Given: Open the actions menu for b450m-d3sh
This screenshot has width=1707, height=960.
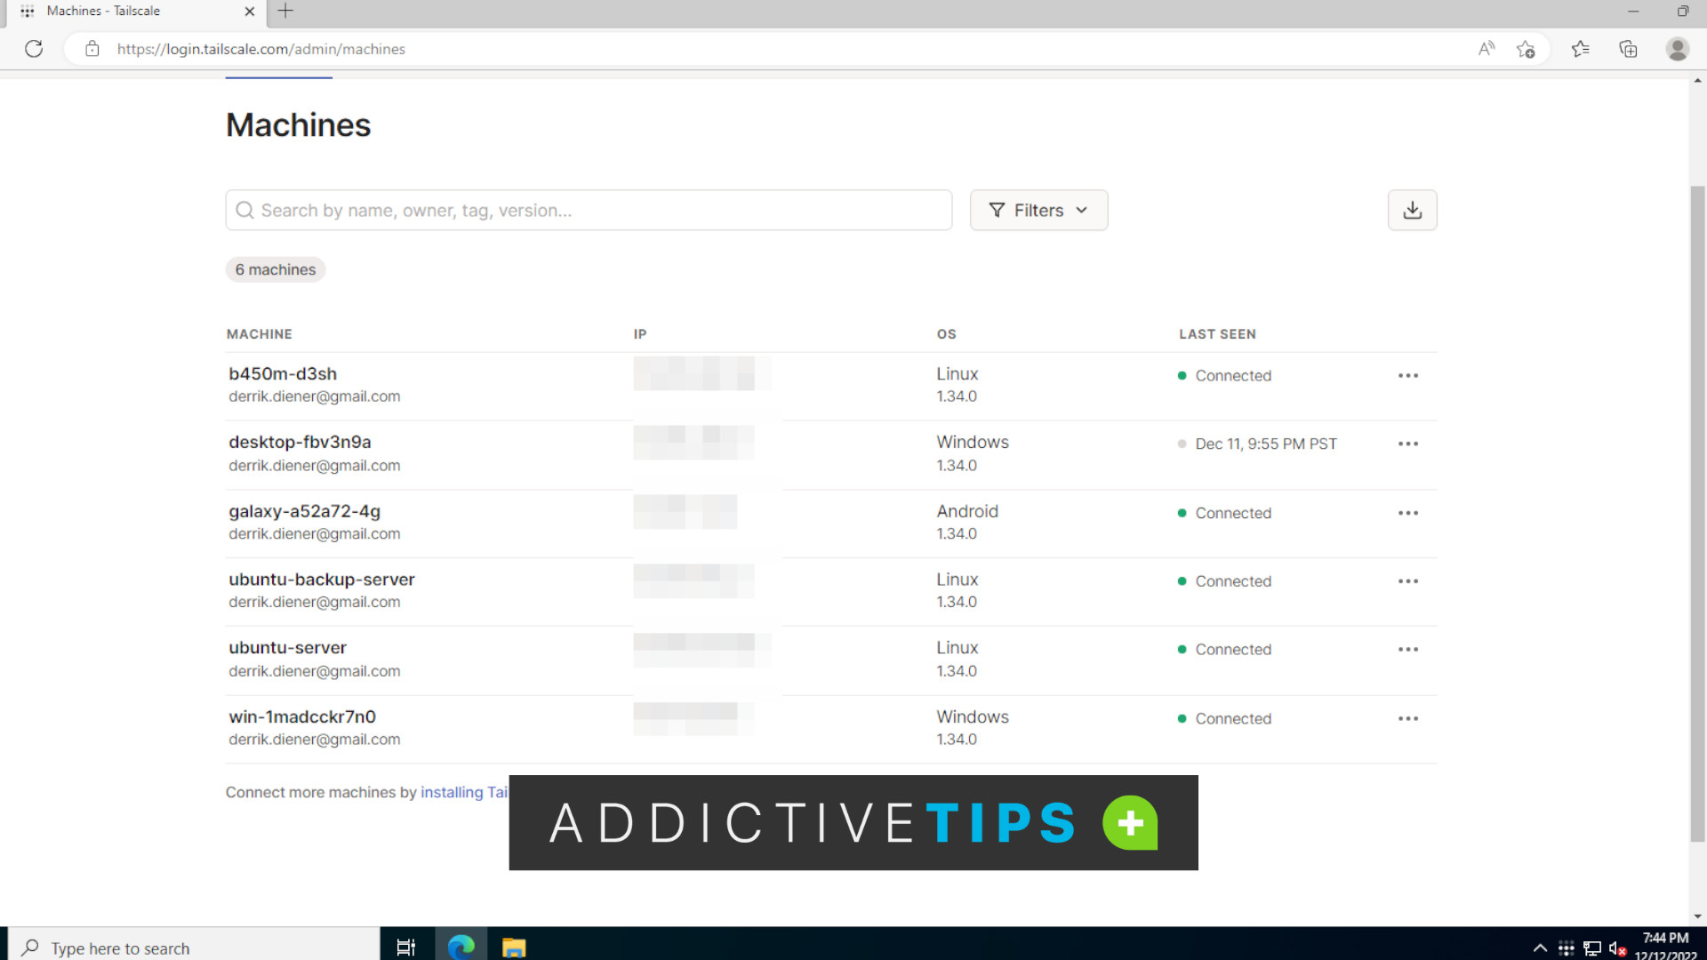Looking at the screenshot, I should pos(1407,375).
